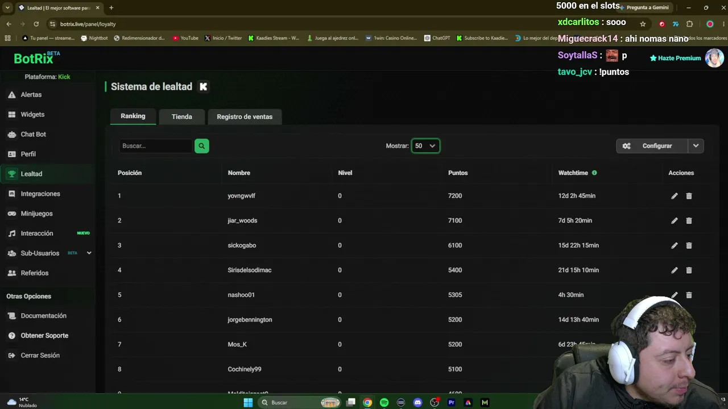
Task: Open the Inicio / Twitter bookmark
Action: click(x=223, y=38)
